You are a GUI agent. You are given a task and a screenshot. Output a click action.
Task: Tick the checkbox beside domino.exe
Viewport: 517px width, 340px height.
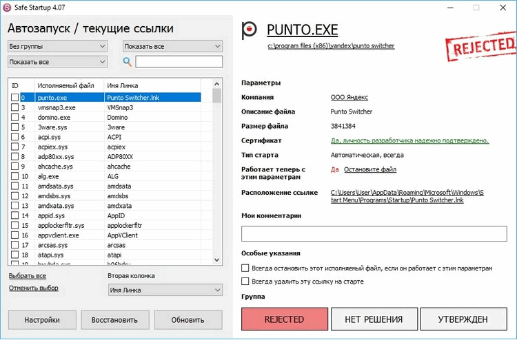tap(15, 117)
